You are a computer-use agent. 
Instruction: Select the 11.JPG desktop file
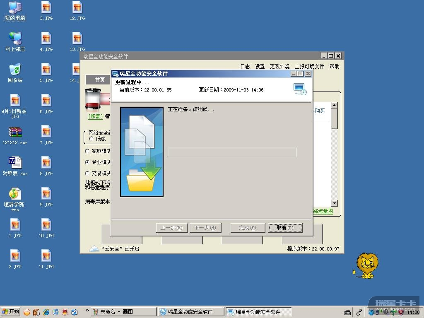tap(46, 259)
